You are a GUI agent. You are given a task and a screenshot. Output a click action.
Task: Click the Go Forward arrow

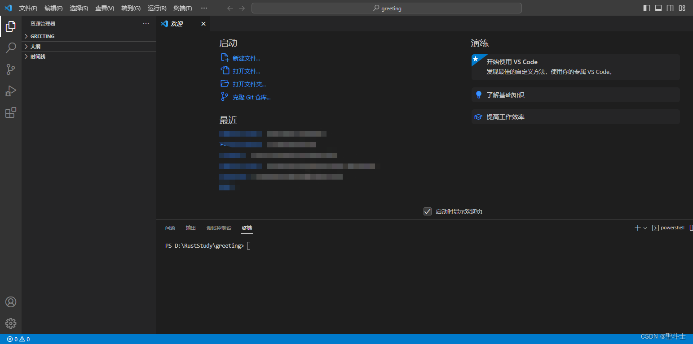pos(242,8)
